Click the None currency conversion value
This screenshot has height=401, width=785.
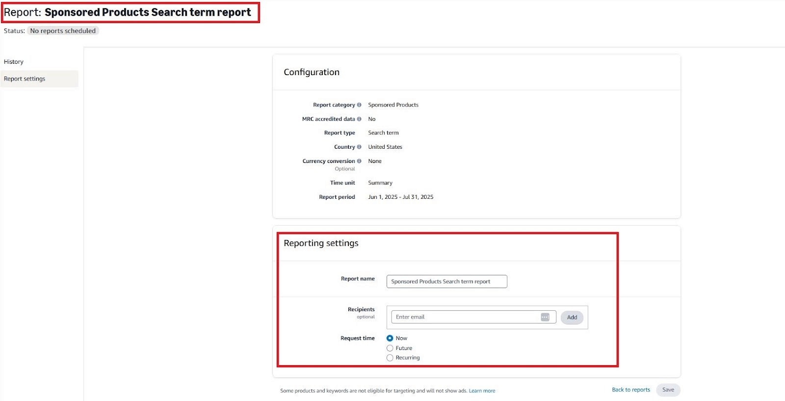[x=375, y=161]
